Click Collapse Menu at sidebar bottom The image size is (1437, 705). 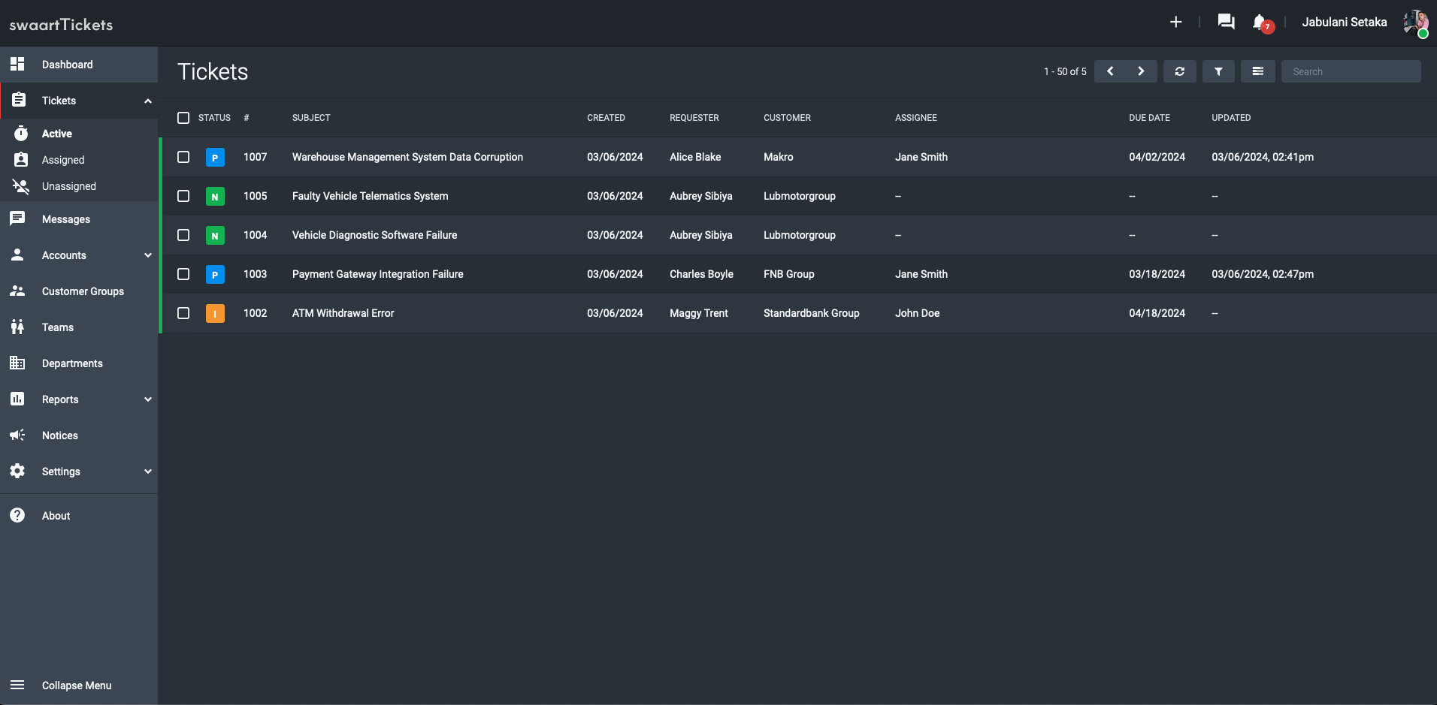(x=76, y=685)
